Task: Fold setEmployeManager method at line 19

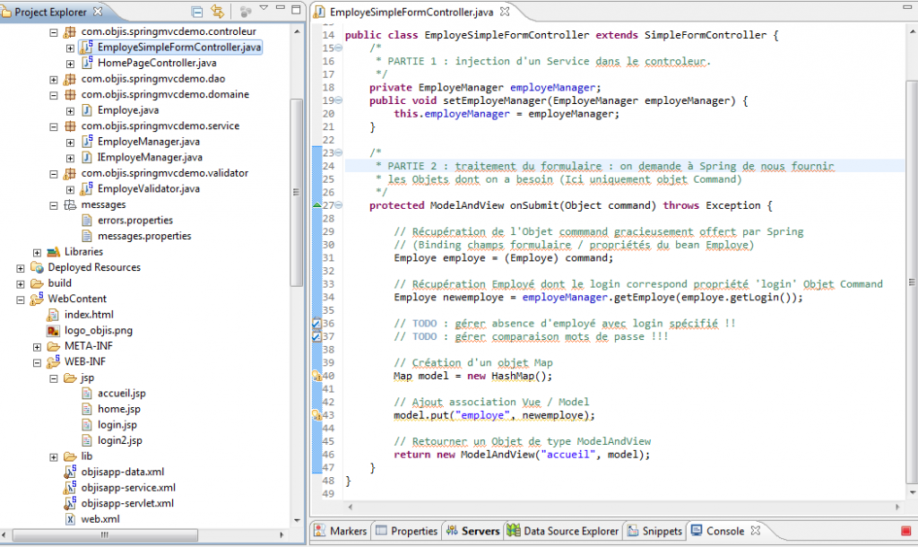Action: (338, 100)
